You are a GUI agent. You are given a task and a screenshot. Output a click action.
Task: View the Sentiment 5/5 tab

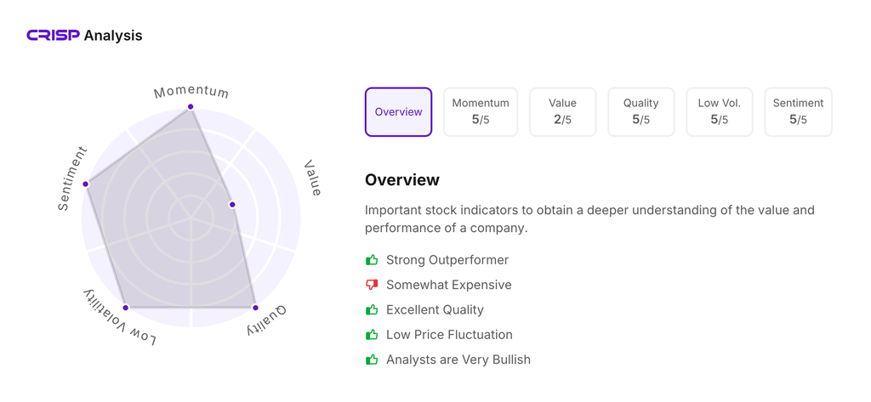(x=798, y=112)
